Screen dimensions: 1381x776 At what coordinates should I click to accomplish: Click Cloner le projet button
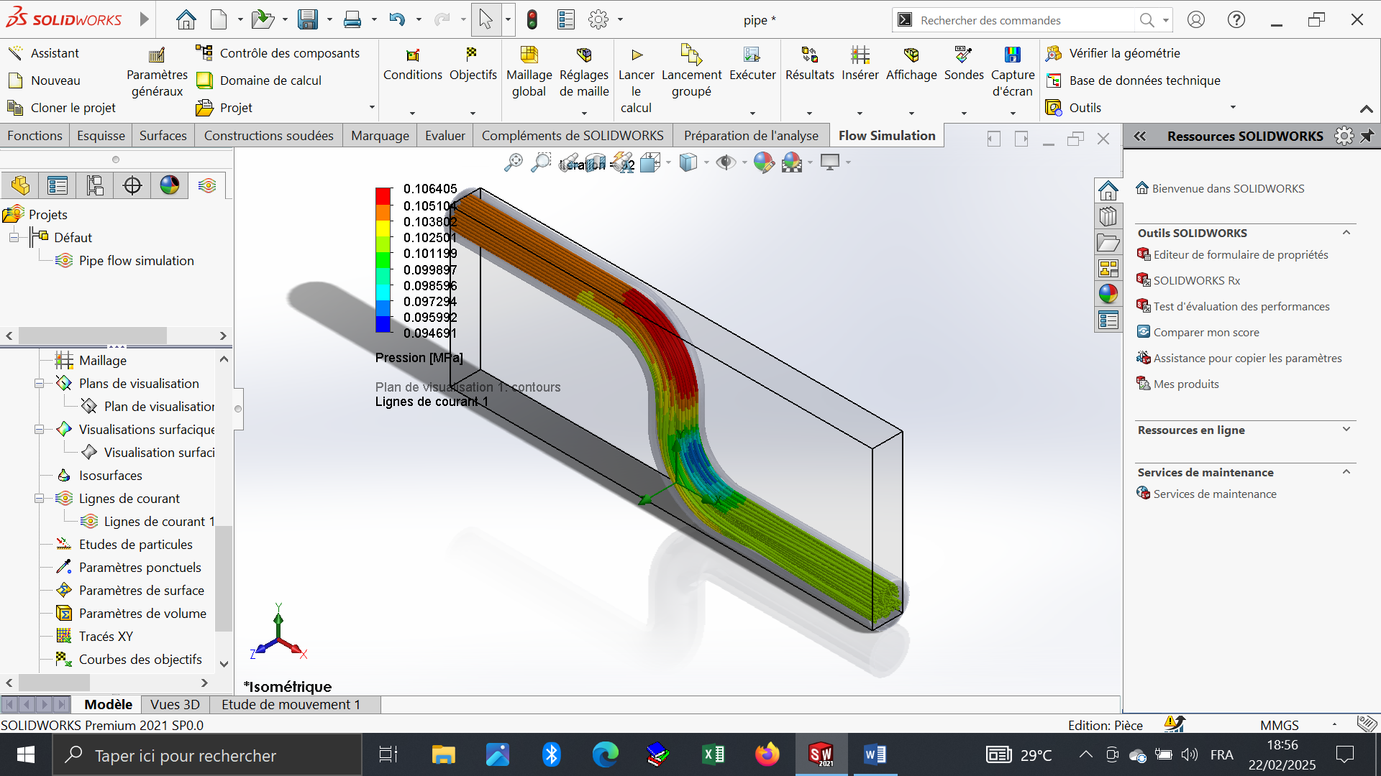(x=73, y=108)
